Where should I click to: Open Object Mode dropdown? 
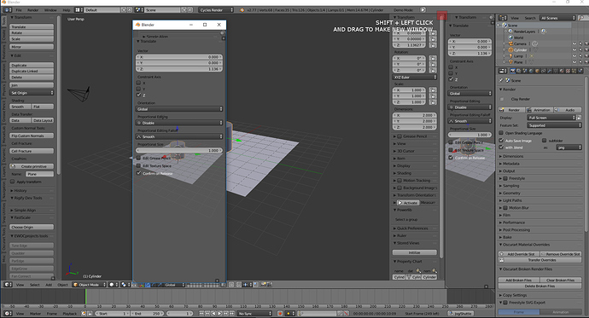click(90, 285)
